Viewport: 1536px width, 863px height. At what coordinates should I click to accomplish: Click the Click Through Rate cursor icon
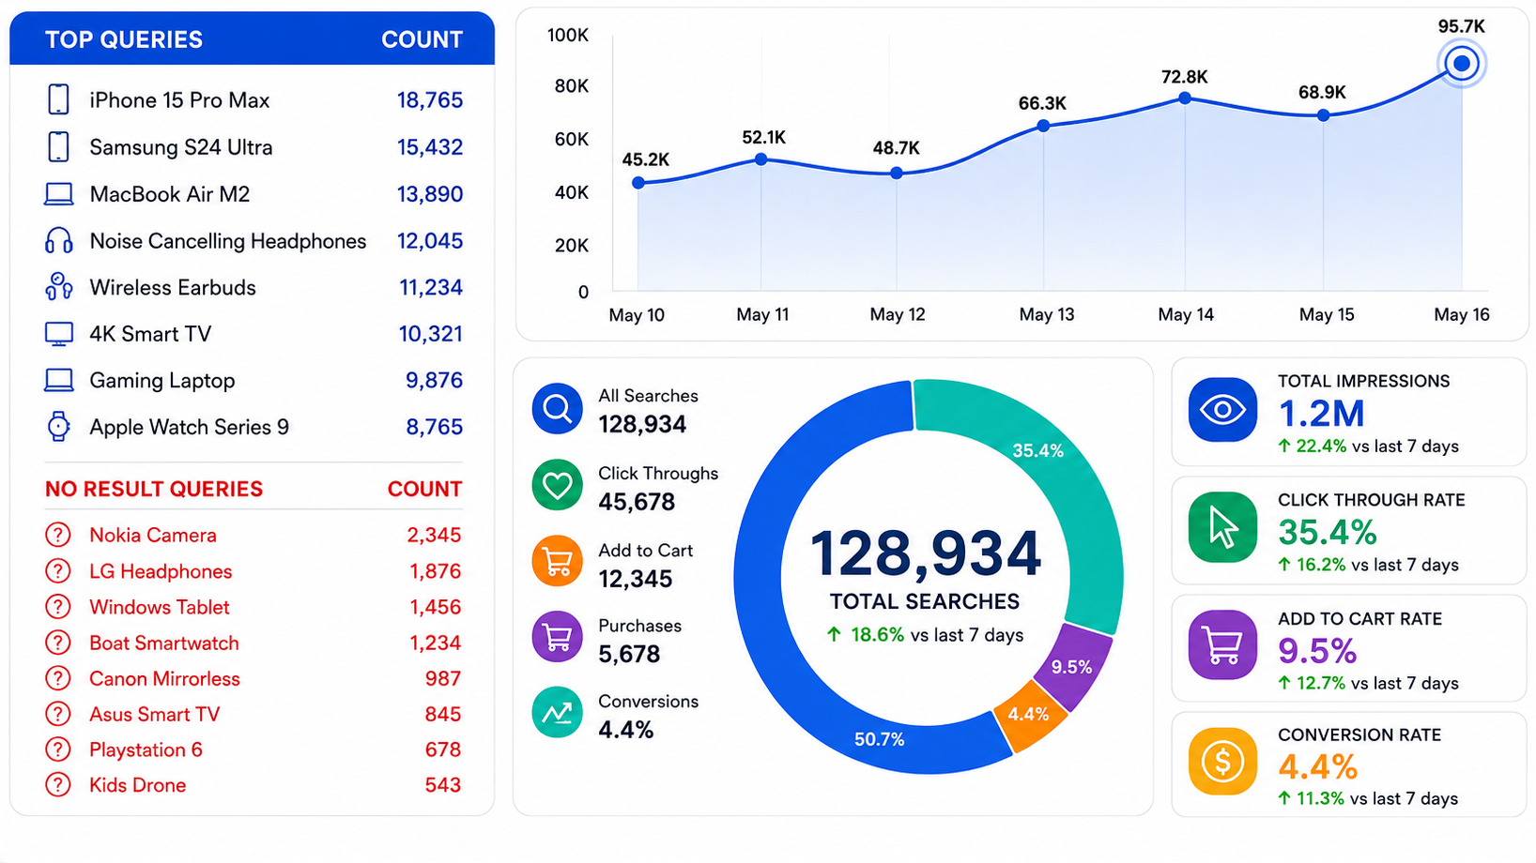point(1222,527)
